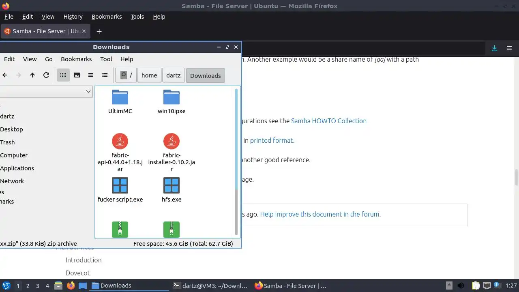The height and width of the screenshot is (292, 519).
Task: Open the LXQt application menu
Action: pyautogui.click(x=6, y=286)
